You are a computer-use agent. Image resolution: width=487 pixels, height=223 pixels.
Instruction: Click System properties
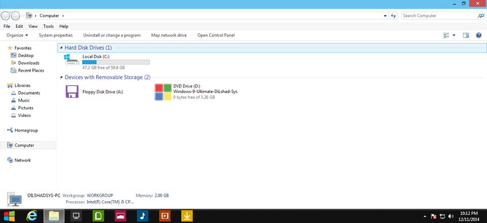[56, 35]
